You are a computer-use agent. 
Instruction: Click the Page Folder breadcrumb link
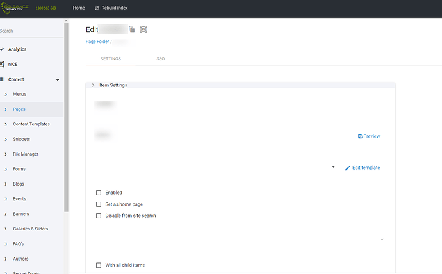pyautogui.click(x=97, y=42)
